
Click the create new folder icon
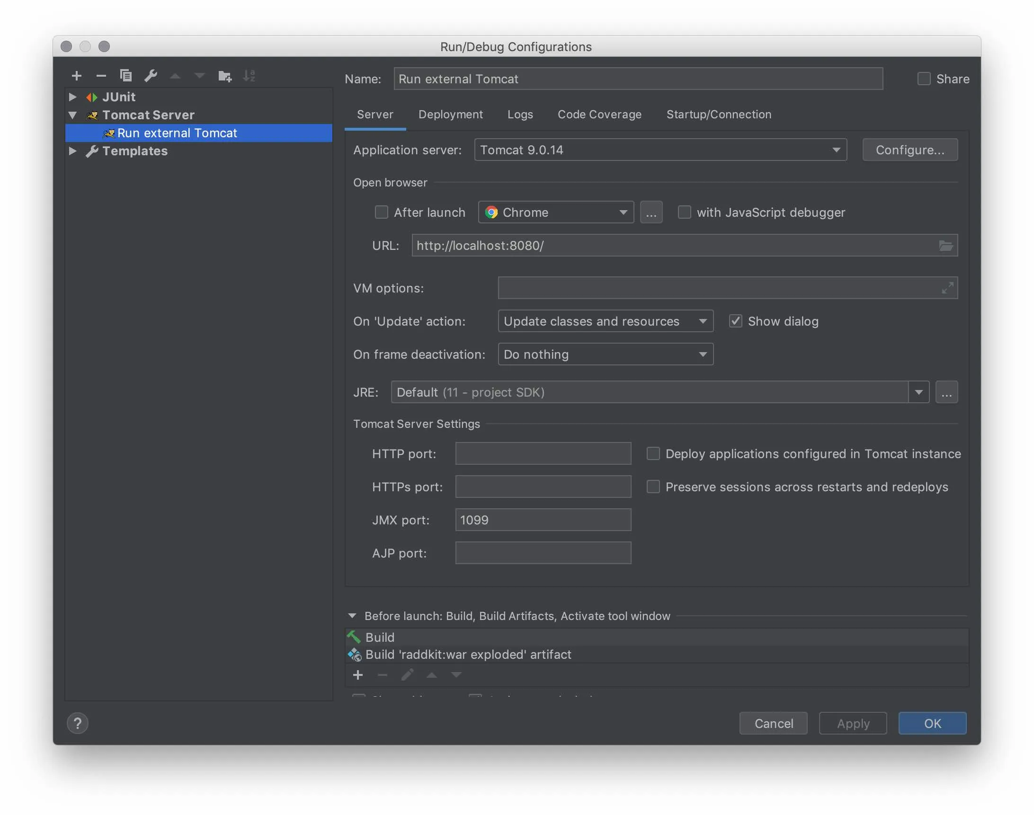pos(225,75)
